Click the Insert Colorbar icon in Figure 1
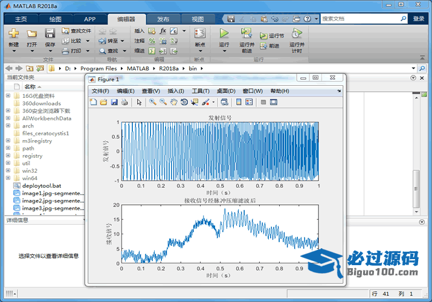The image size is (432, 302). [x=239, y=102]
